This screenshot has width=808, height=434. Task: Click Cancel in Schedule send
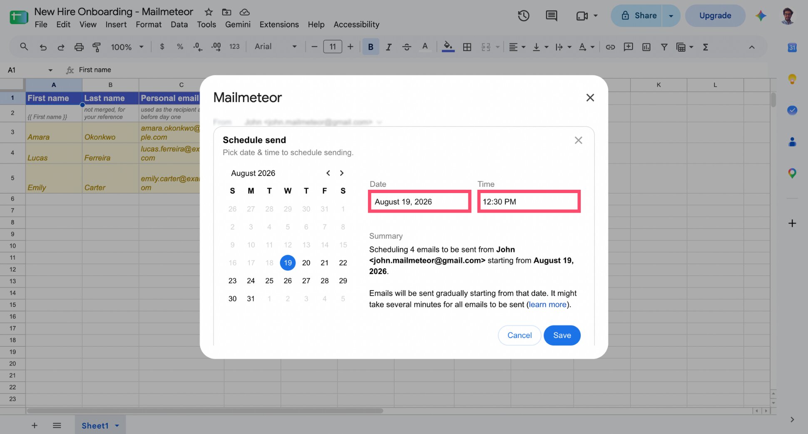520,335
